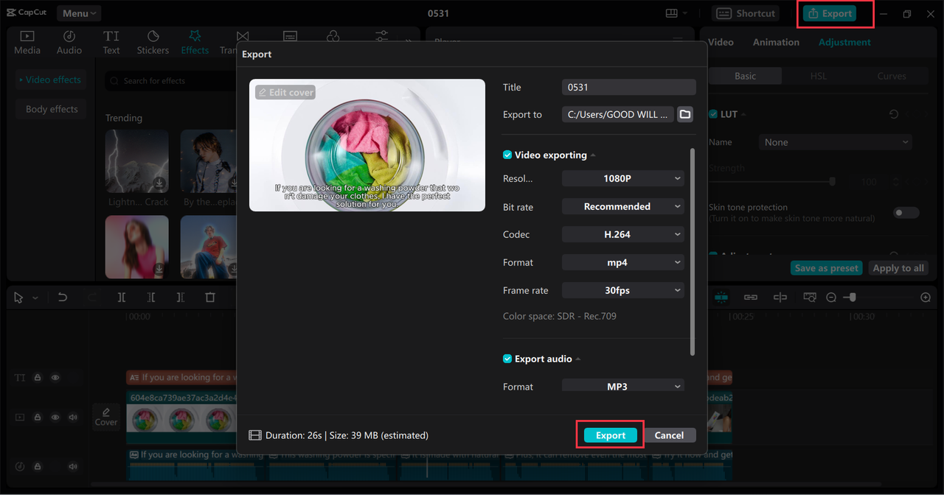Click the dialog Export button
Image resolution: width=944 pixels, height=495 pixels.
coord(611,435)
